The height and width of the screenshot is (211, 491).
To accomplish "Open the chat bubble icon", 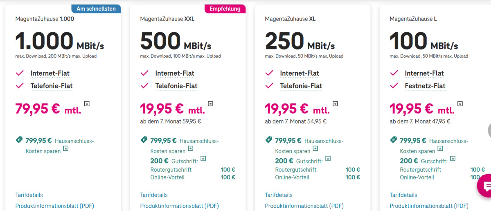I will [x=486, y=186].
